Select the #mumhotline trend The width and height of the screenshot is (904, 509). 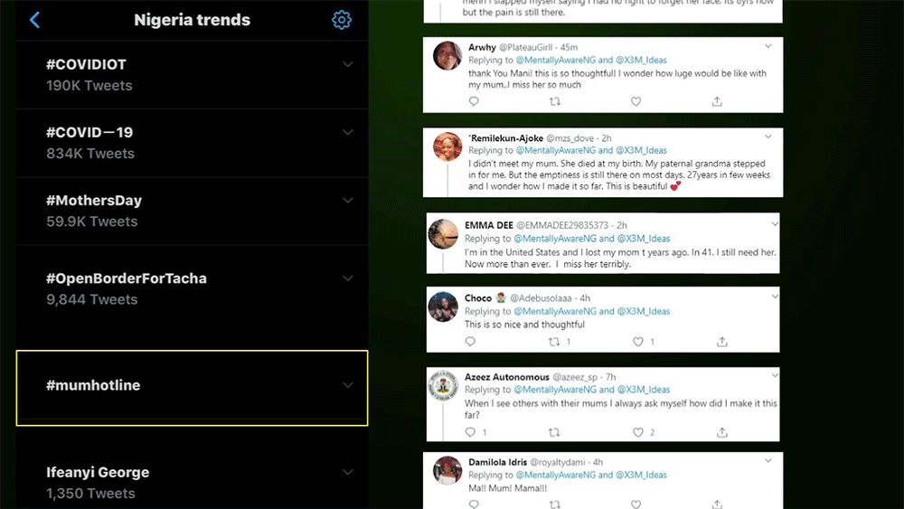[192, 388]
